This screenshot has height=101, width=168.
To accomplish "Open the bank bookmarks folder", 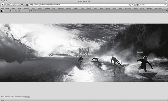I will [20, 8].
